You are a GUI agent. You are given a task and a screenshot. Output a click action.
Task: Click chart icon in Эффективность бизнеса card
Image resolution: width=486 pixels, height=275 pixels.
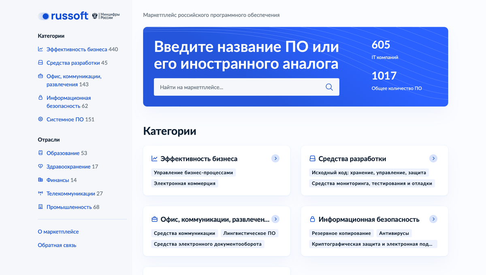pyautogui.click(x=154, y=159)
